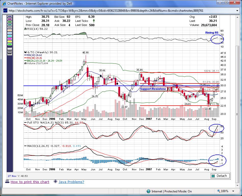Image resolution: width=242 pixels, height=196 pixels.
Task: Select the thin line width option
Action: [x=10, y=48]
